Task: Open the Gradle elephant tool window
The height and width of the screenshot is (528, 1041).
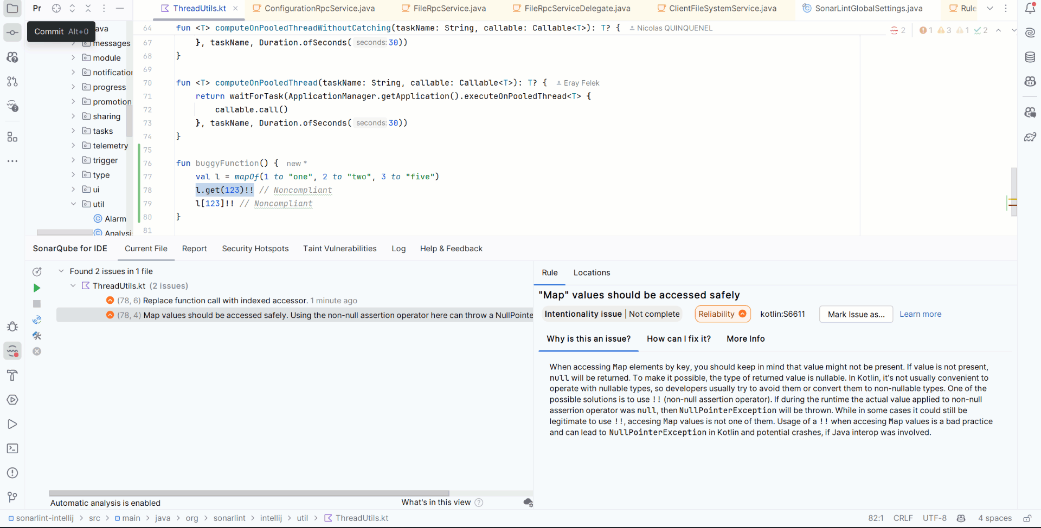Action: coord(1030,137)
